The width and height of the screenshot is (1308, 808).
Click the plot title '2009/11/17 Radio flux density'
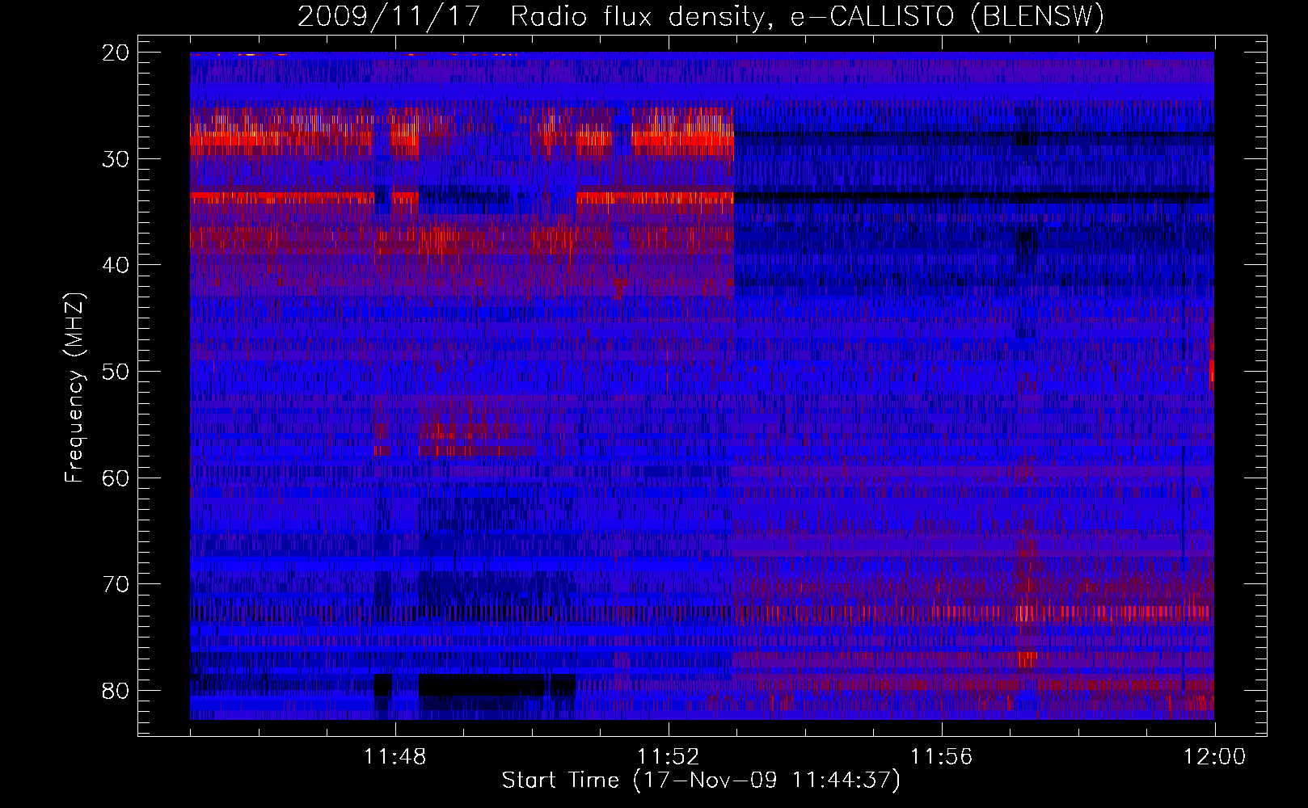(701, 17)
